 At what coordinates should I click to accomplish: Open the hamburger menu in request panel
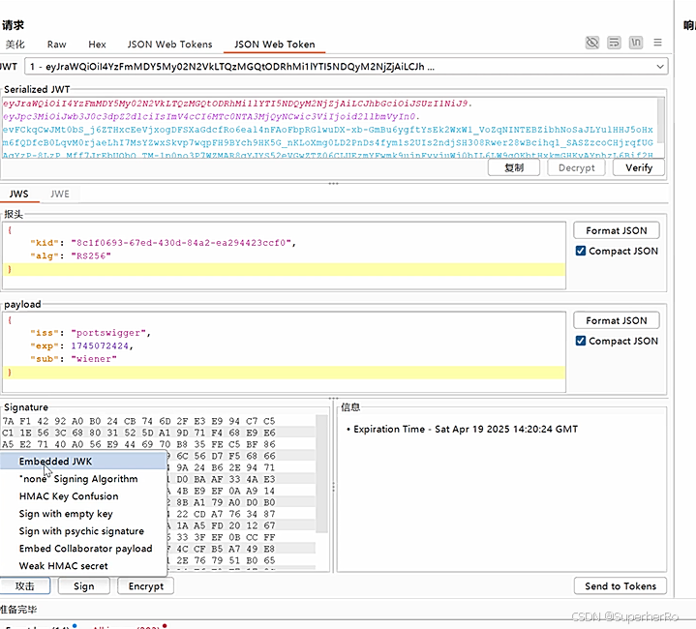657,43
